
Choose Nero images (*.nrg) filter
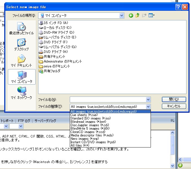(x=84, y=138)
